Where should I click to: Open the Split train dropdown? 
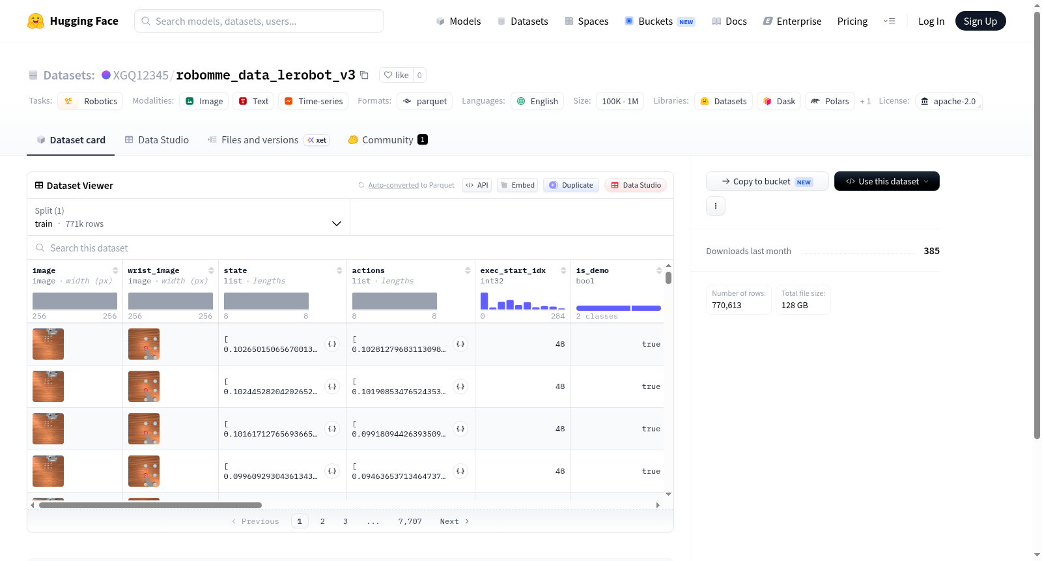[188, 217]
